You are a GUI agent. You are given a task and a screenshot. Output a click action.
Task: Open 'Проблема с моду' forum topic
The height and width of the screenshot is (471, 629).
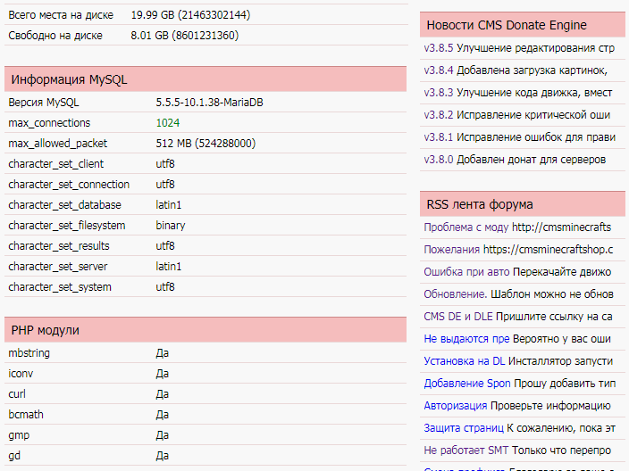pyautogui.click(x=465, y=227)
